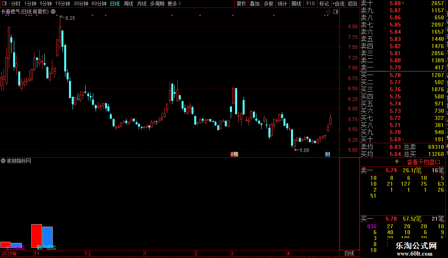Click the 26.1/笔 value in 卖一 header
The width and height of the screenshot is (448, 258).
(412, 170)
